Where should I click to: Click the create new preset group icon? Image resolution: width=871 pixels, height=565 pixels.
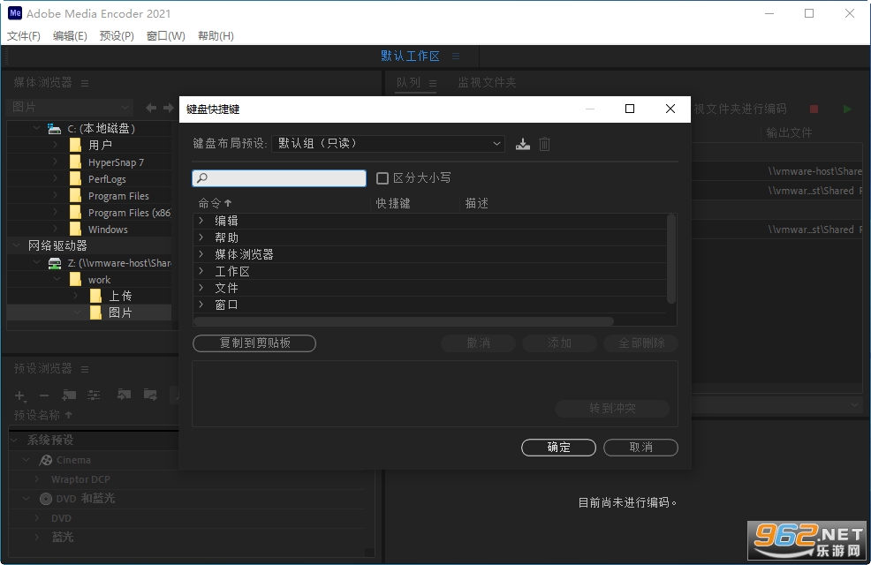(69, 395)
